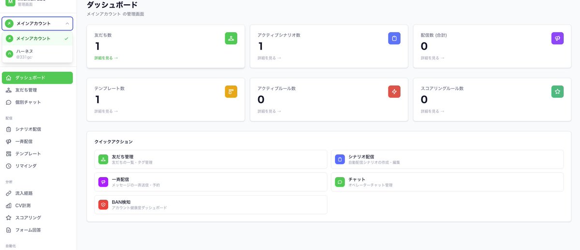580x250 pixels.
Task: Click the chain link icon beside 流入経路
Action: tap(9, 193)
